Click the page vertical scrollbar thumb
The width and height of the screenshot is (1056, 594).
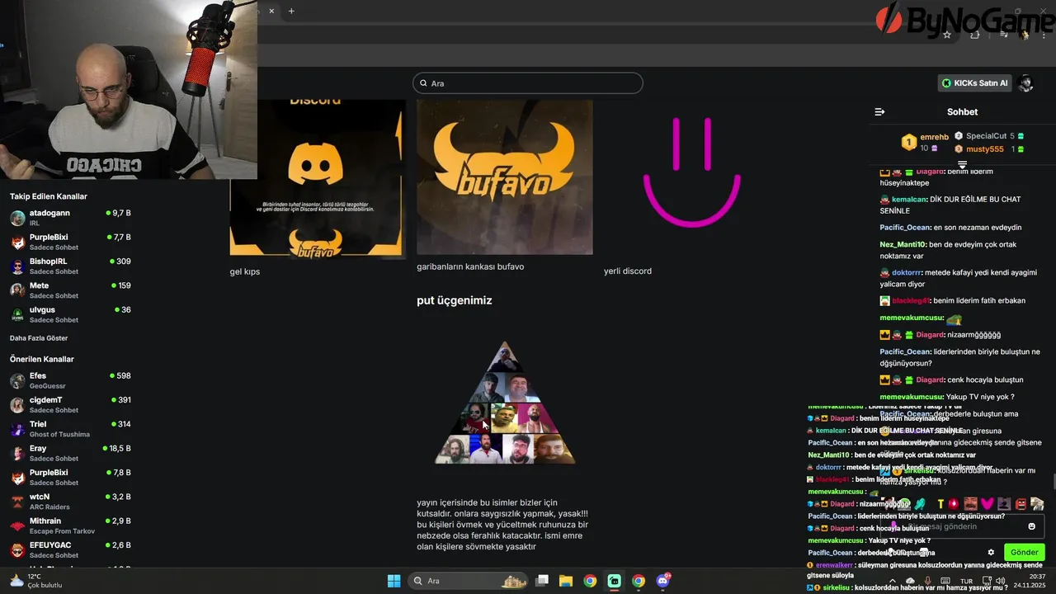pyautogui.click(x=1053, y=481)
